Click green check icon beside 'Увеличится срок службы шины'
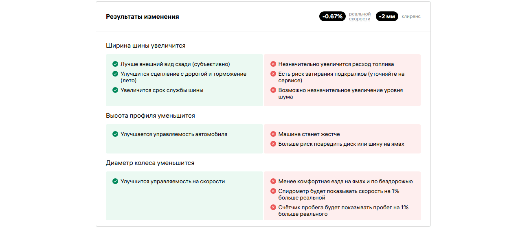The width and height of the screenshot is (529, 228). (115, 90)
